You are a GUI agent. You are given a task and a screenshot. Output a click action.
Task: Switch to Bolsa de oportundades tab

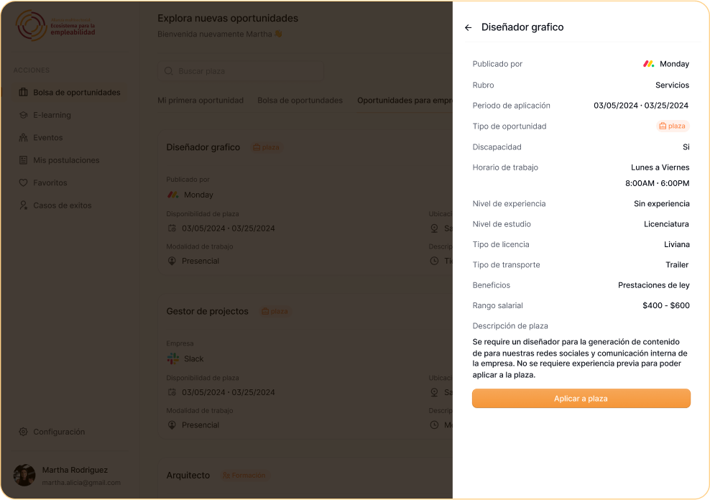point(300,101)
